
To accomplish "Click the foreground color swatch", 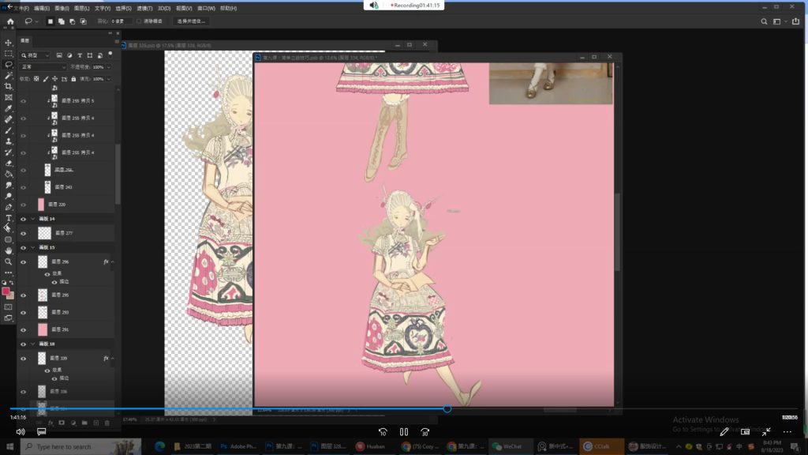I will [x=6, y=291].
